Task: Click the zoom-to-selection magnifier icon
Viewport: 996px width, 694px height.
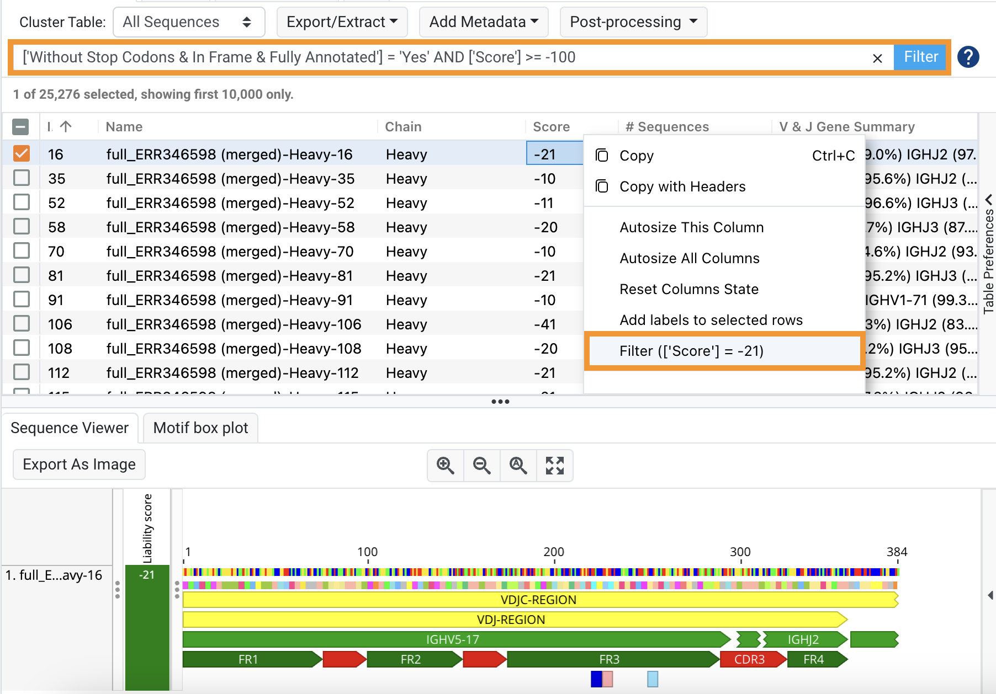Action: point(518,466)
